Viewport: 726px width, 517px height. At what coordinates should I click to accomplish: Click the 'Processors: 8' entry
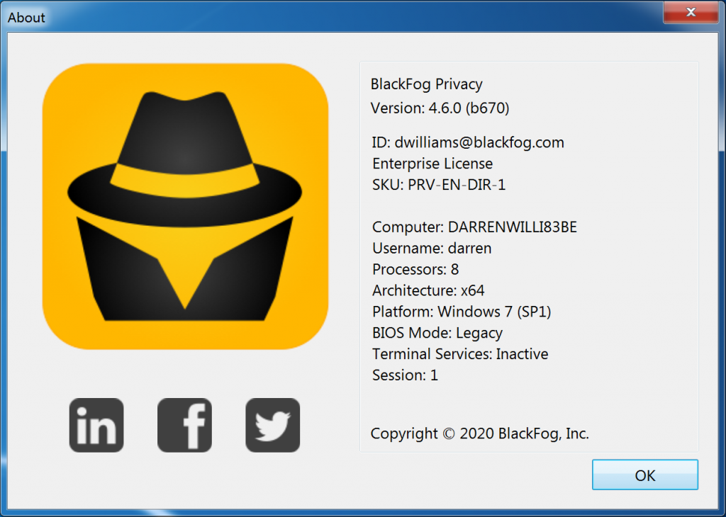click(x=415, y=269)
